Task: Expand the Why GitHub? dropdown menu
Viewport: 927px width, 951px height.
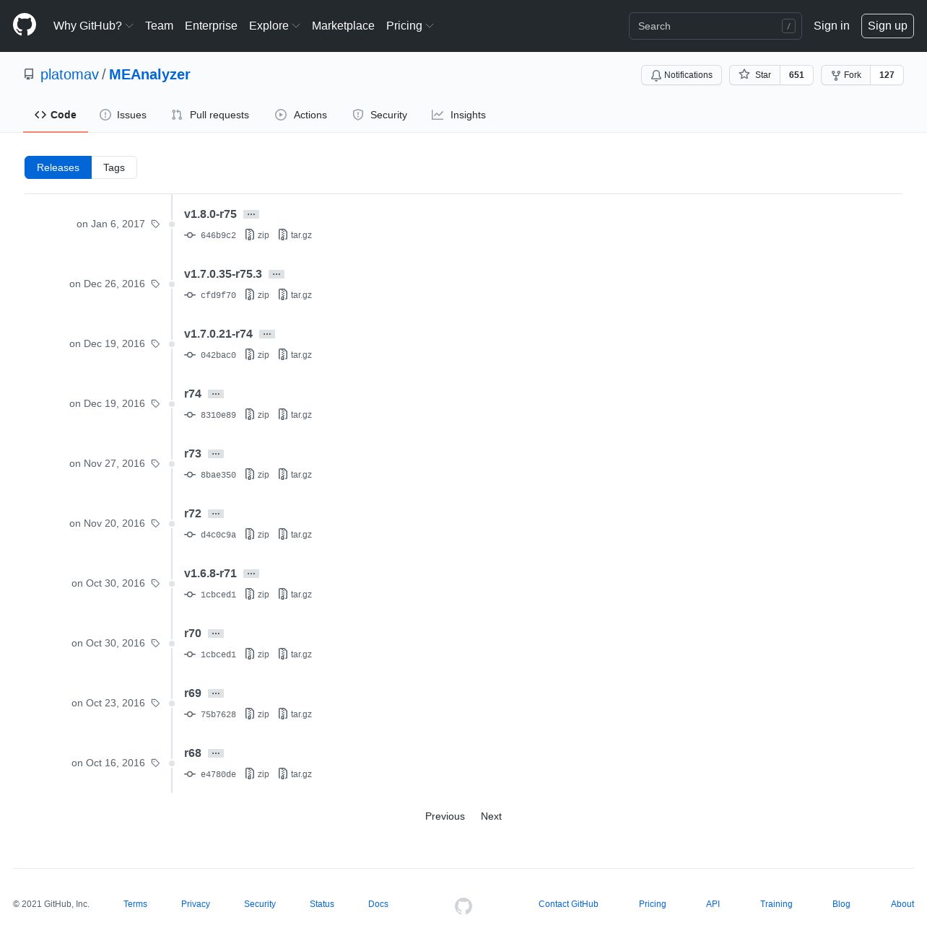Action: [93, 26]
